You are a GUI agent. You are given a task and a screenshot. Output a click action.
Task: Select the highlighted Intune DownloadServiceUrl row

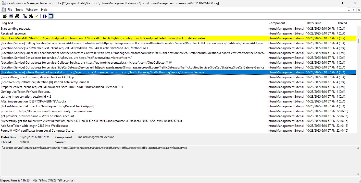pos(178,72)
